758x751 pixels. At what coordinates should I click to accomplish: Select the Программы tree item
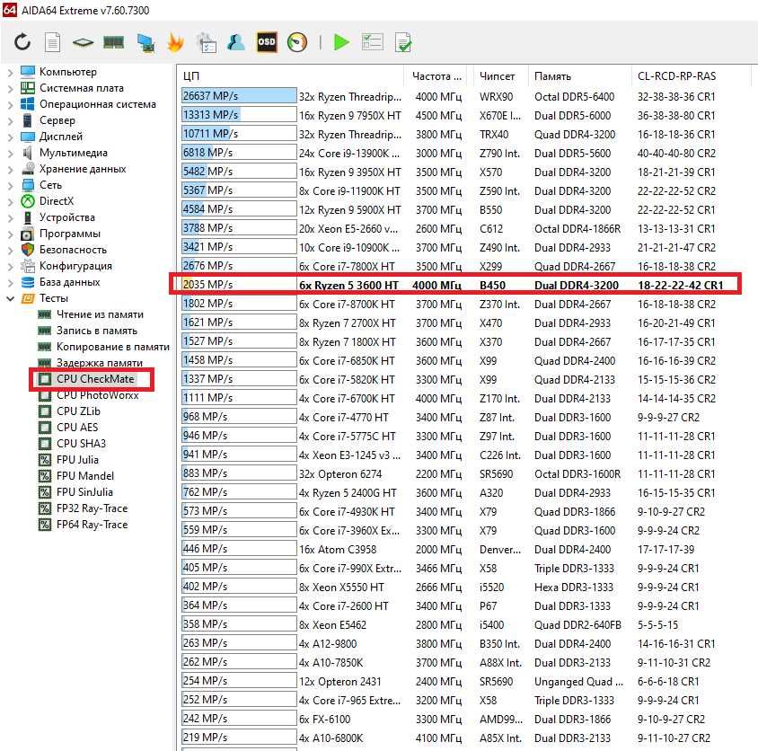[70, 234]
